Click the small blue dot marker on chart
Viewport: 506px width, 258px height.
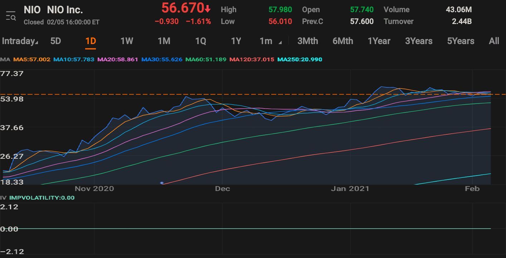pos(162,183)
